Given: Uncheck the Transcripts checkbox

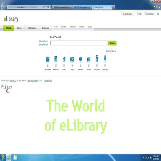Looking at the screenshot, I should [105, 66].
